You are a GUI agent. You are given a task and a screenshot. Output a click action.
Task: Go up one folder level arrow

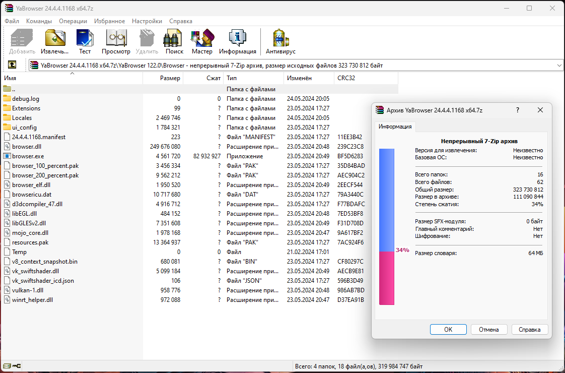click(12, 65)
